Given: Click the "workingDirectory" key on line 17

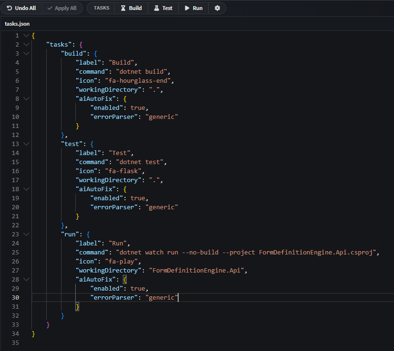Looking at the screenshot, I should [108, 180].
